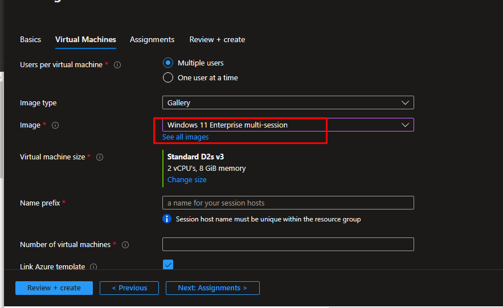Go to the Review + create tab
The width and height of the screenshot is (503, 308).
(217, 40)
